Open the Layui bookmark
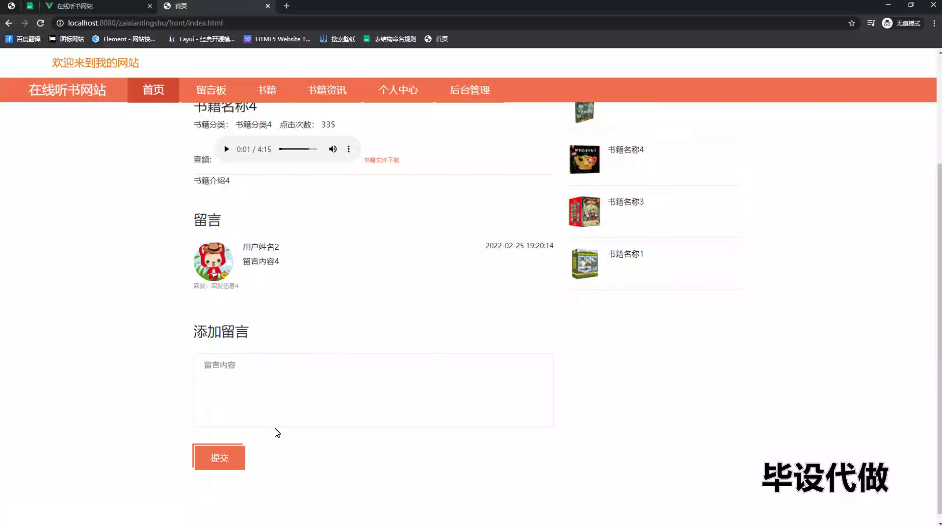The image size is (942, 526). (x=201, y=39)
